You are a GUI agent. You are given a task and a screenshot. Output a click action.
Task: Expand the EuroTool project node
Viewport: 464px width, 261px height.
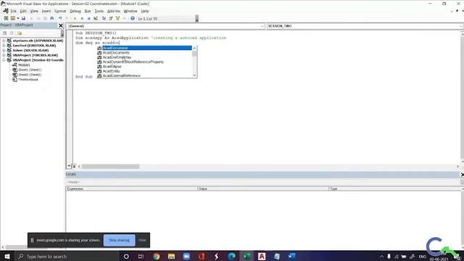(x=4, y=45)
